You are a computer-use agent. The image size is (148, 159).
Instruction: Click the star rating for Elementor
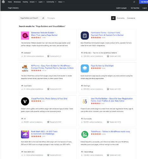pyautogui.click(x=36, y=38)
